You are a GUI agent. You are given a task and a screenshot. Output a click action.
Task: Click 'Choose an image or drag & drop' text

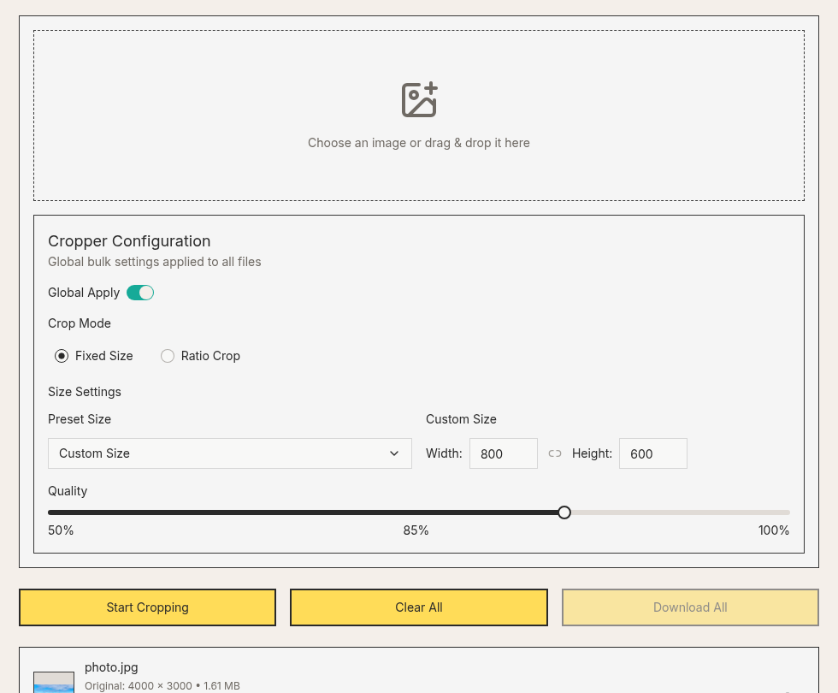[419, 143]
